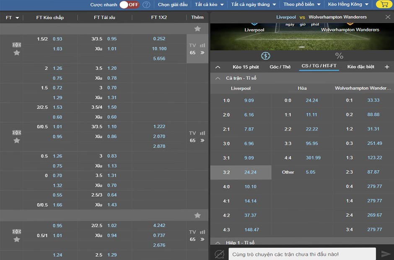
Task: Send chat message with the arrow icon
Action: 386,254
